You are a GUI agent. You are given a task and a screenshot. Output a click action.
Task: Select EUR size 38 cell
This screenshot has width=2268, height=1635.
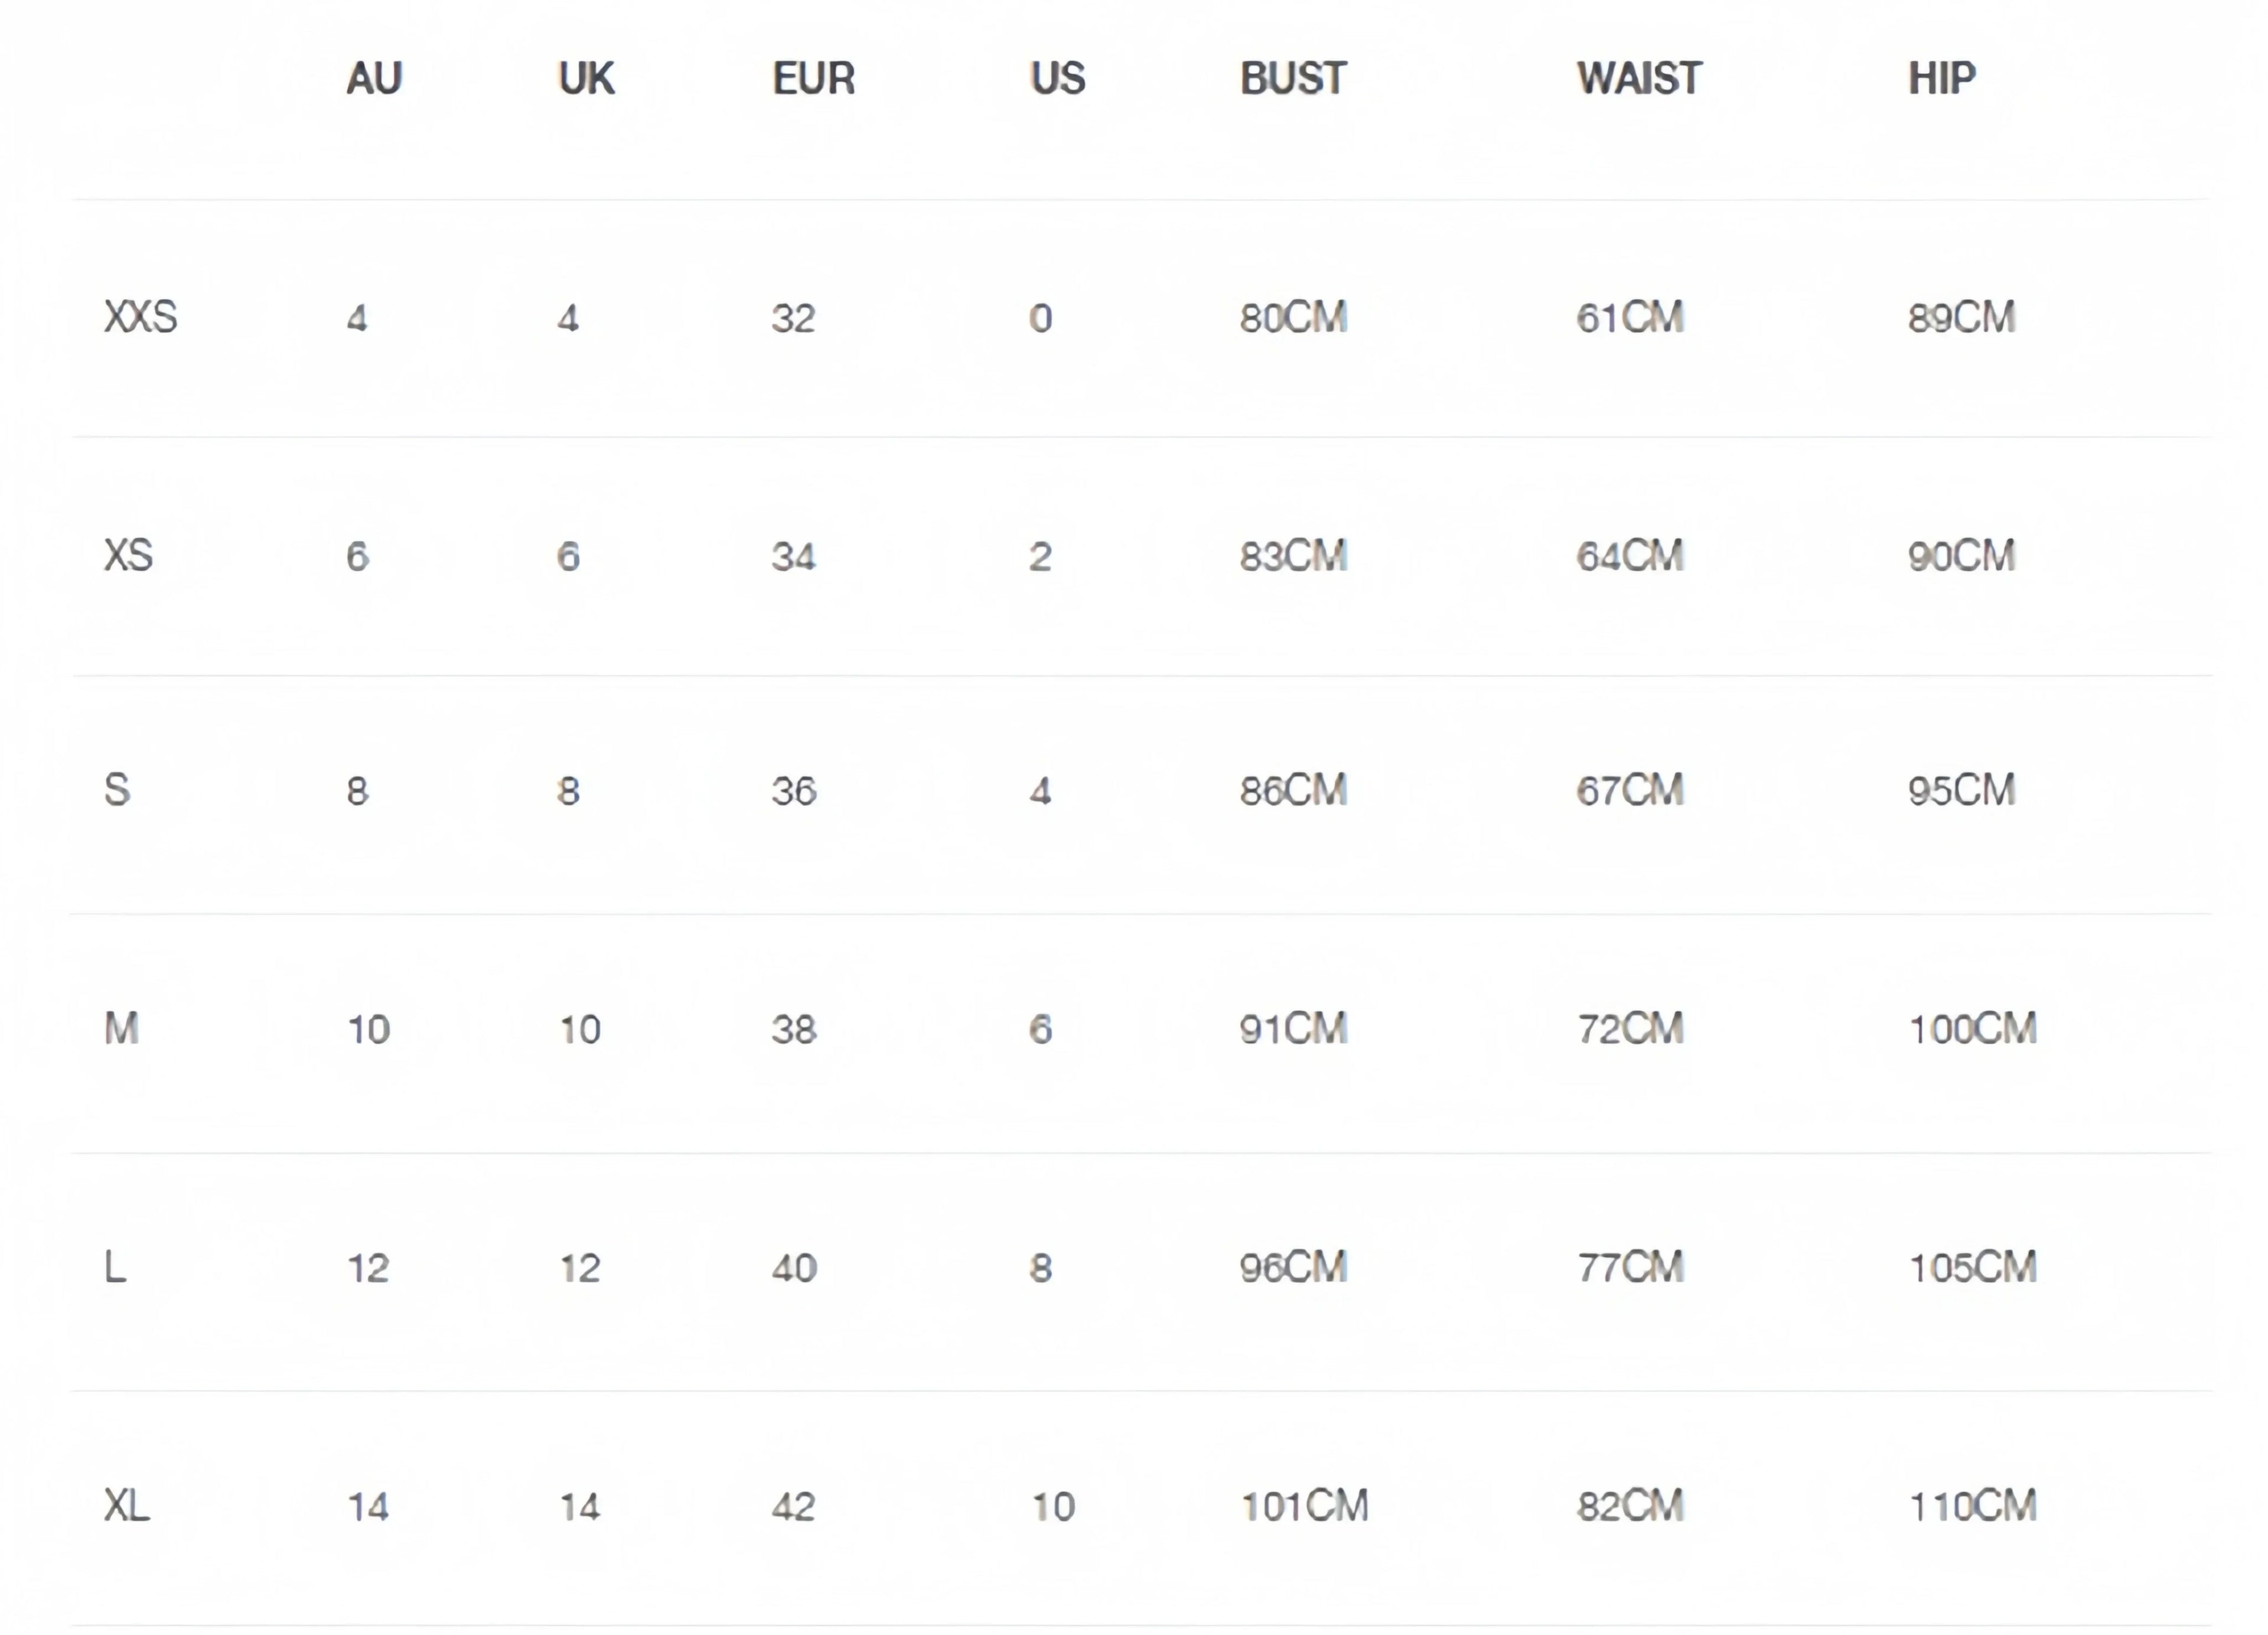pyautogui.click(x=794, y=1029)
